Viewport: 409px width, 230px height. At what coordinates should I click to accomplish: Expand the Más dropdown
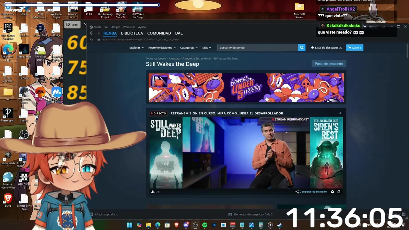pos(207,48)
